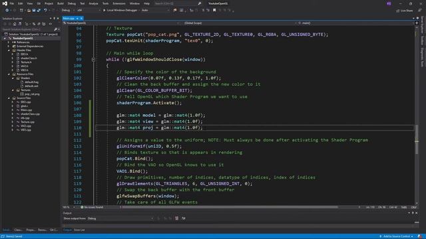Click the feedback icon beside Live Share

coord(420,11)
